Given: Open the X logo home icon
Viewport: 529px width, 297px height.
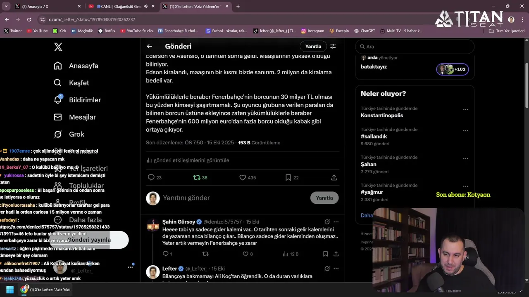Looking at the screenshot, I should 58,47.
